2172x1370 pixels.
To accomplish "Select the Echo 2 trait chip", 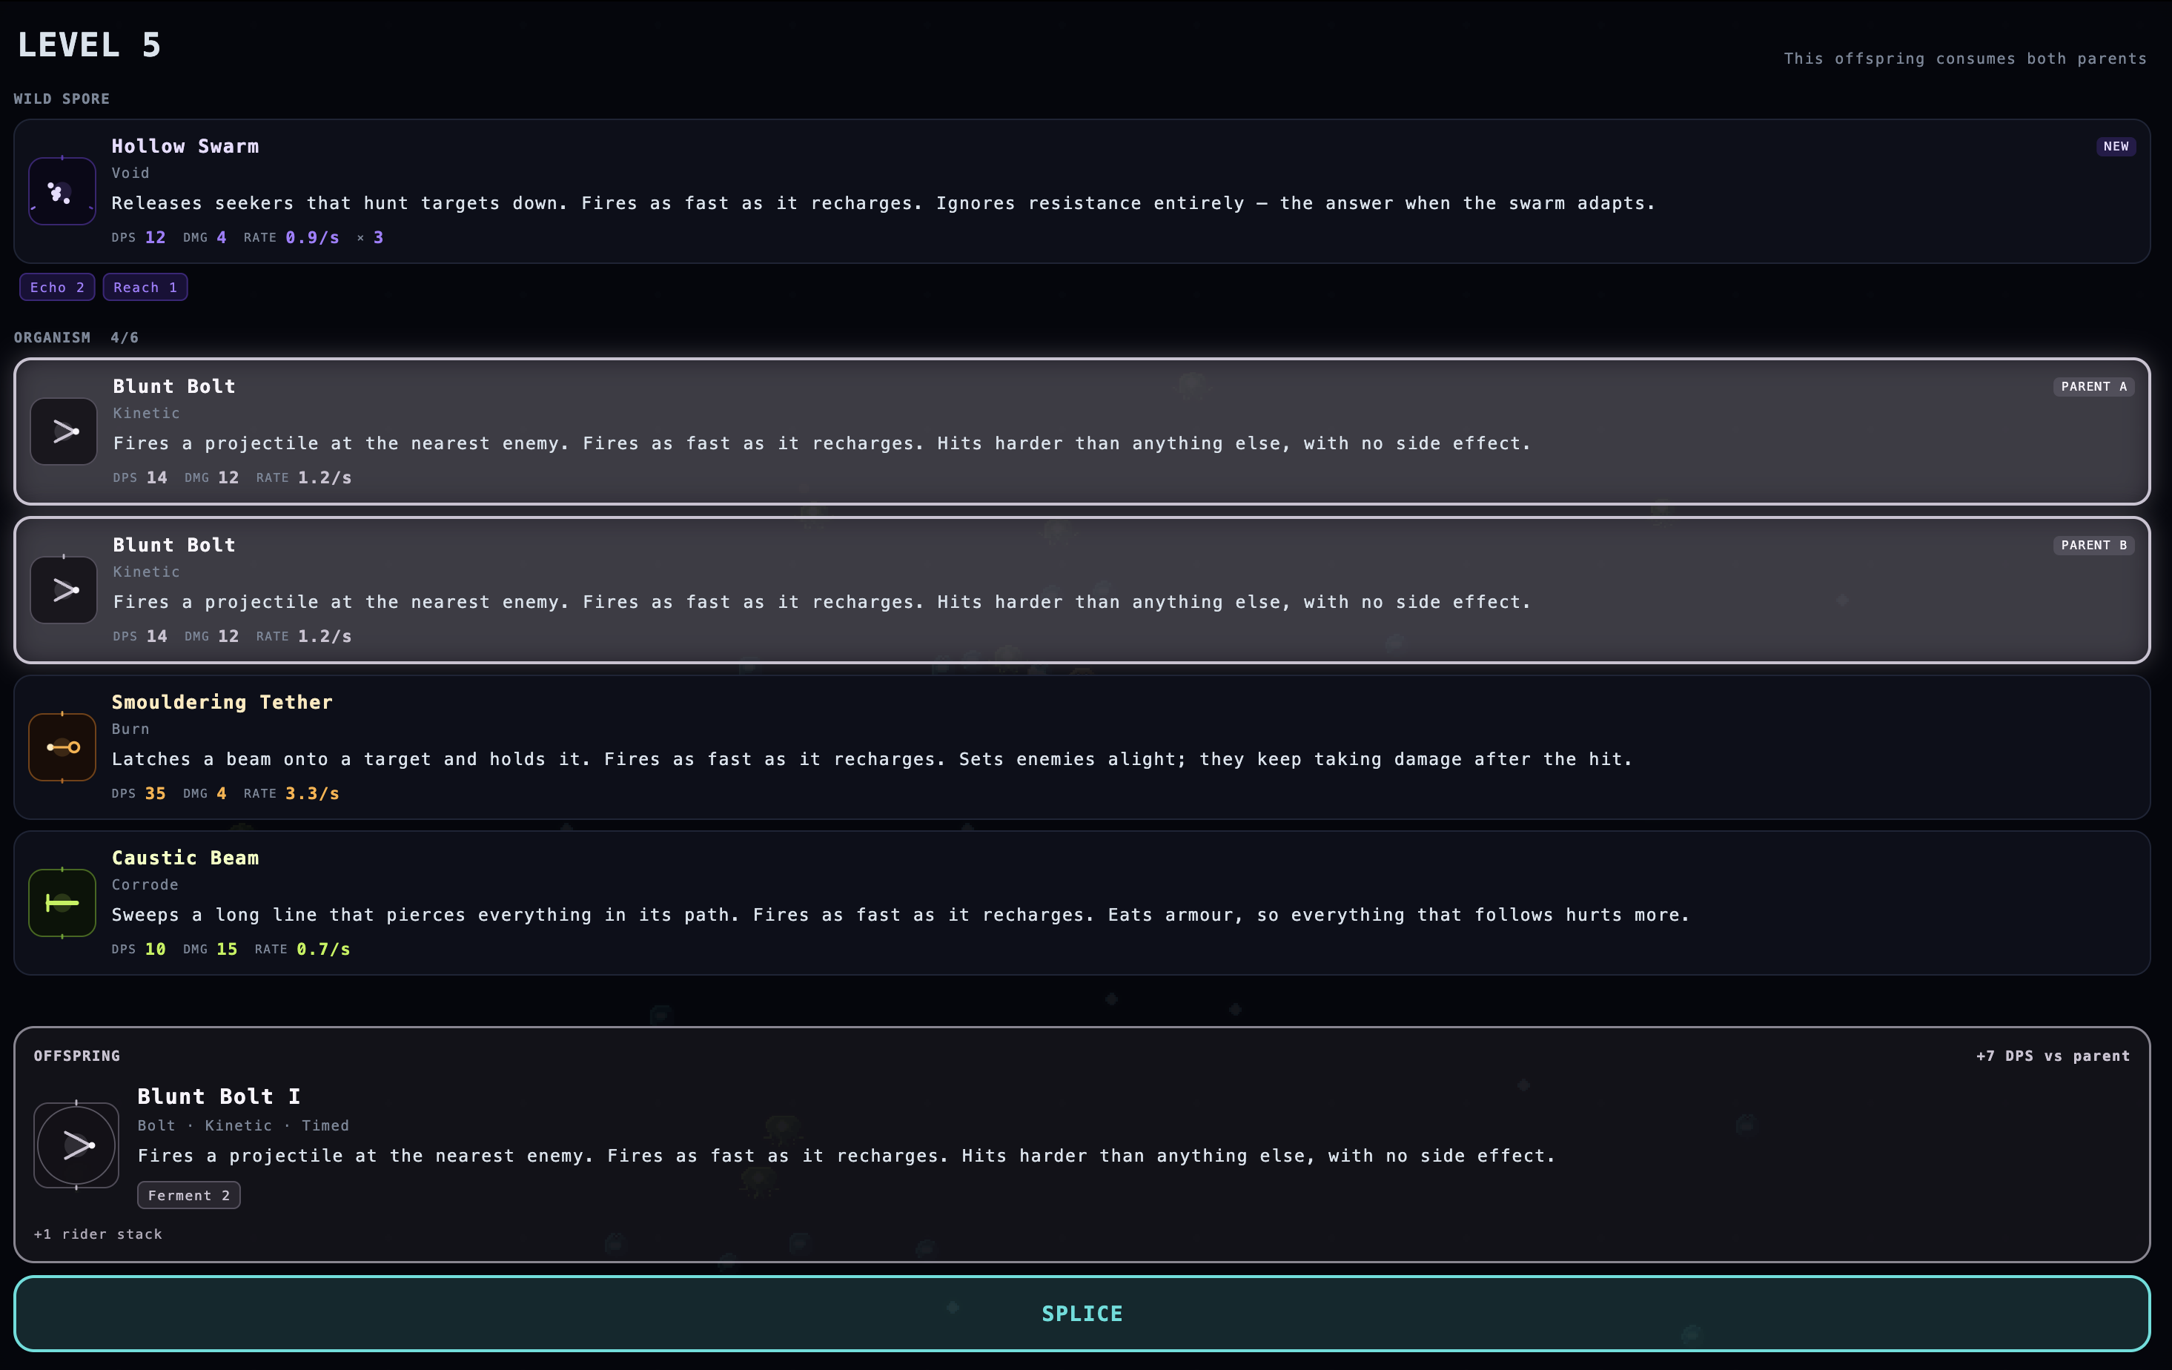I will pos(57,287).
